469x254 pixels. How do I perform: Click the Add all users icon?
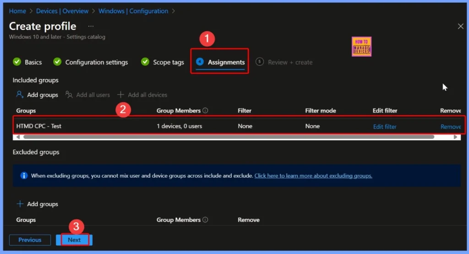coord(69,95)
